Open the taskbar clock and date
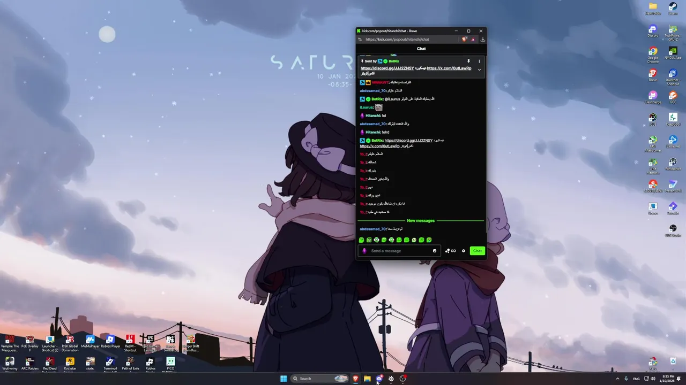Screen dimensions: 686x385 [x=668, y=379]
